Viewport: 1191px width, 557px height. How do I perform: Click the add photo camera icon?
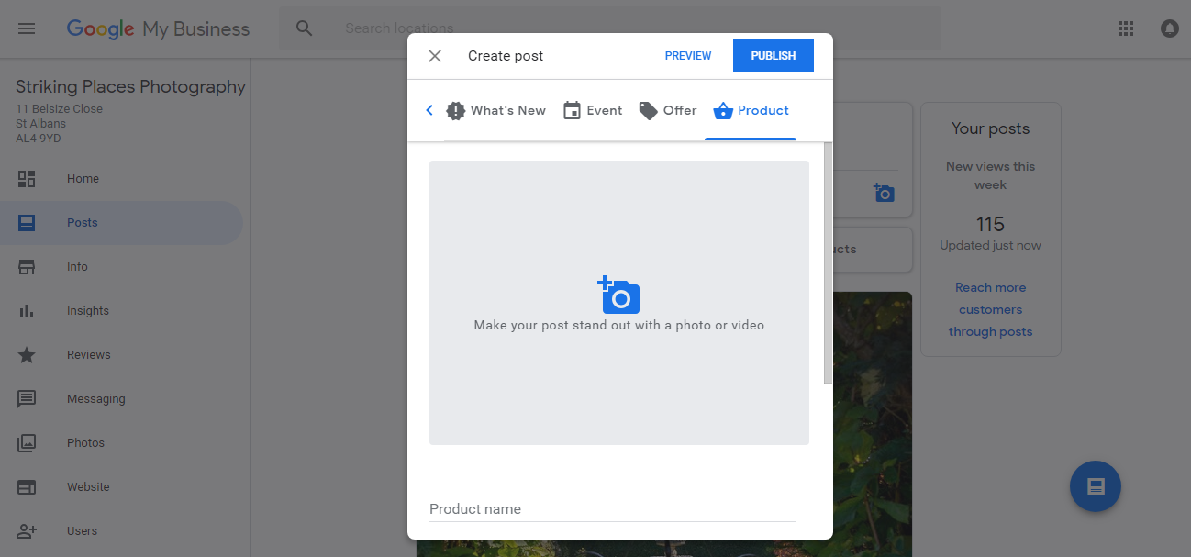618,295
